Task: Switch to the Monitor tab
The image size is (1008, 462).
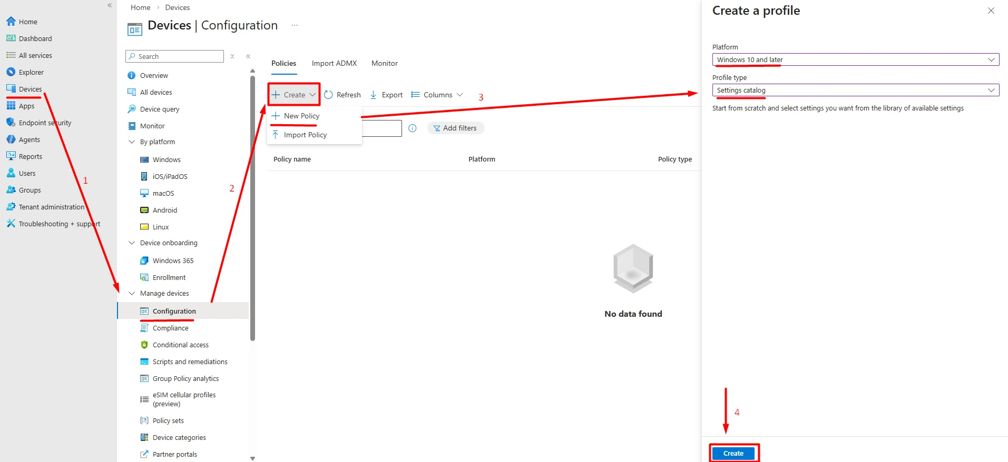Action: pyautogui.click(x=385, y=63)
